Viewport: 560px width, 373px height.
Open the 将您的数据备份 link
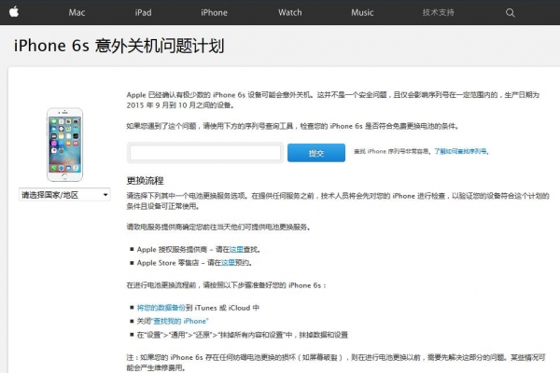click(161, 308)
